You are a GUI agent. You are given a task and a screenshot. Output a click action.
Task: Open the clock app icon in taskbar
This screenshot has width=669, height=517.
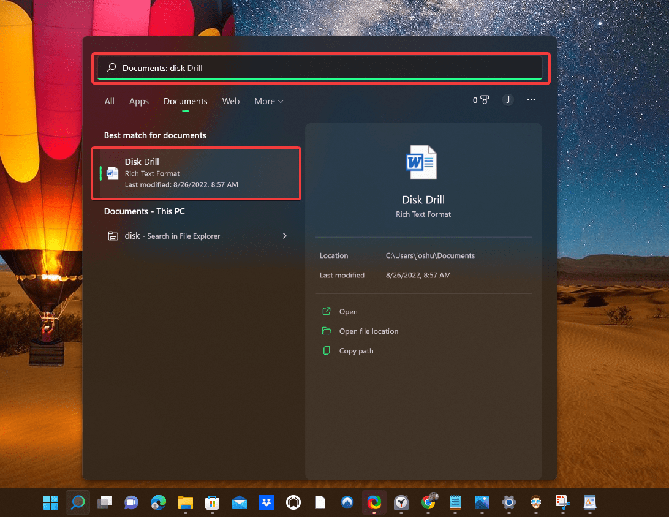coord(401,502)
